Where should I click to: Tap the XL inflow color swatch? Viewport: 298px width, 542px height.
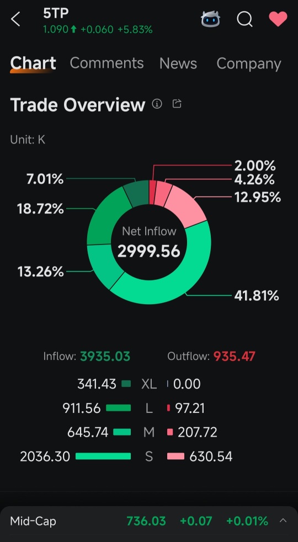[x=126, y=384]
